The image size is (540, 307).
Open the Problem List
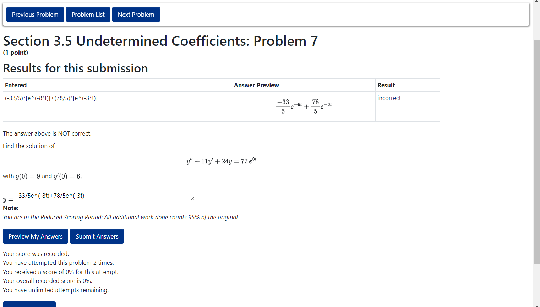pyautogui.click(x=88, y=15)
